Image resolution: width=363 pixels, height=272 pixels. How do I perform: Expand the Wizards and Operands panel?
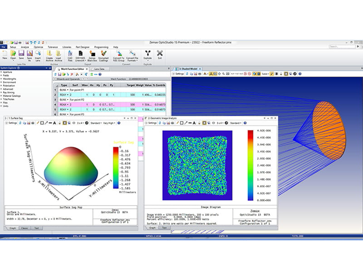pyautogui.click(x=55, y=79)
